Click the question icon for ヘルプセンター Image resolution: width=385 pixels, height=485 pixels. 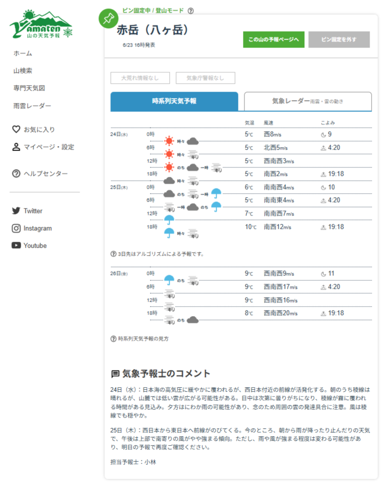click(x=16, y=173)
